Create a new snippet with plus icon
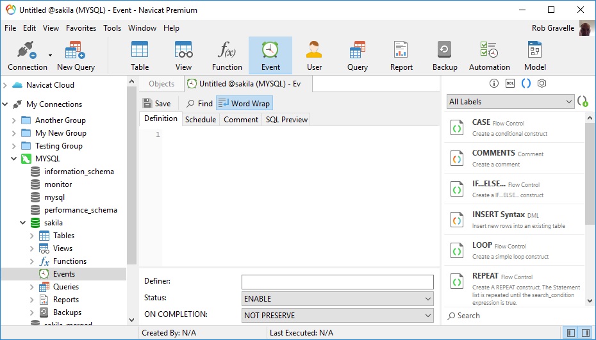596x340 pixels. coord(583,101)
